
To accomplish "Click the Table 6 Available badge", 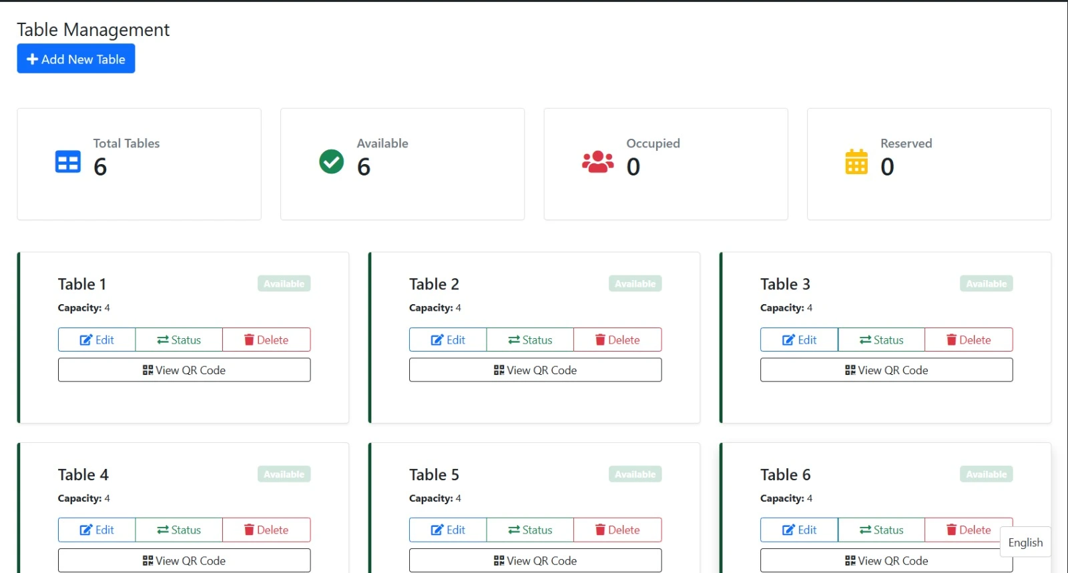I will pos(986,474).
